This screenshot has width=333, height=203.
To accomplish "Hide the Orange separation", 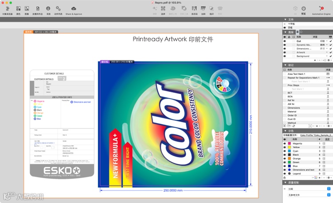I will click(285, 159).
